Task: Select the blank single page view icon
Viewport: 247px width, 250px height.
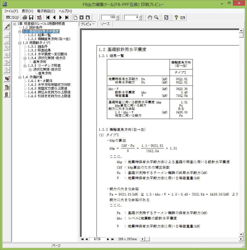Action: pyautogui.click(x=76, y=17)
